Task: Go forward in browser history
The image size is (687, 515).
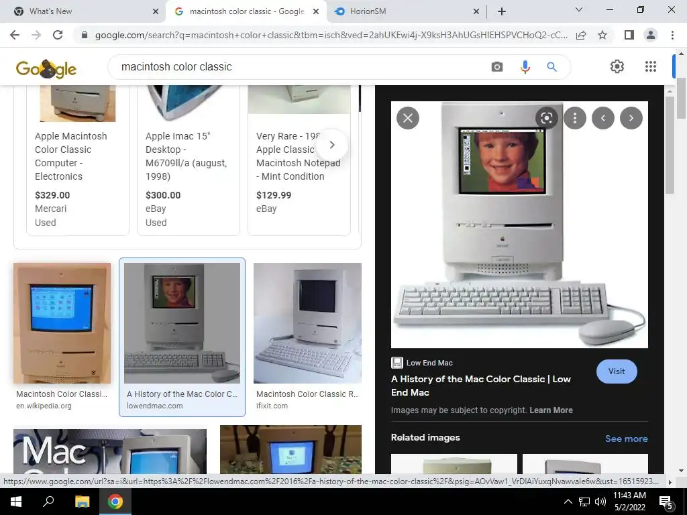Action: (36, 35)
